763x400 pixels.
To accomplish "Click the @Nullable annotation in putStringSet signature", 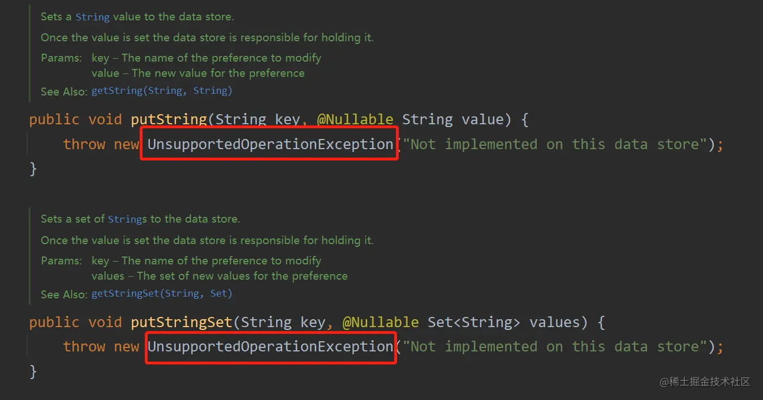I will click(x=381, y=322).
